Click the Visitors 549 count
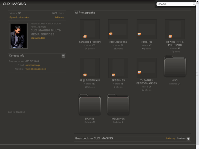 pos(16,13)
